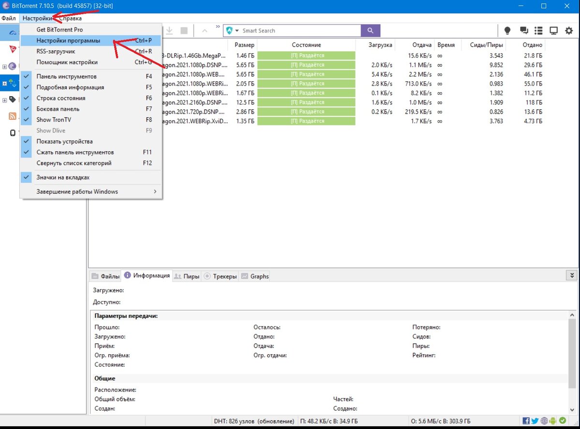
Task: Click the 1.46 ГБ torrent's status bar
Action: tap(306, 56)
